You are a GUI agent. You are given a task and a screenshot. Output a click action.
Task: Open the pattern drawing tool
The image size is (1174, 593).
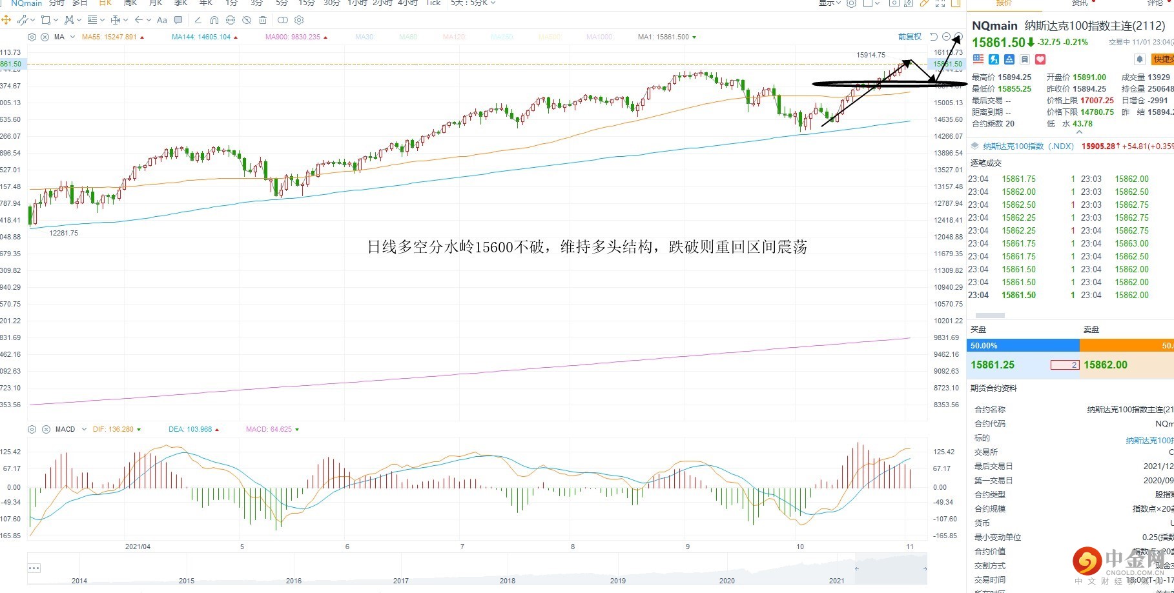click(69, 20)
